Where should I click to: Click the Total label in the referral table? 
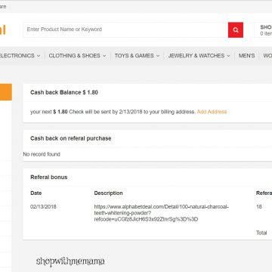[261, 233]
